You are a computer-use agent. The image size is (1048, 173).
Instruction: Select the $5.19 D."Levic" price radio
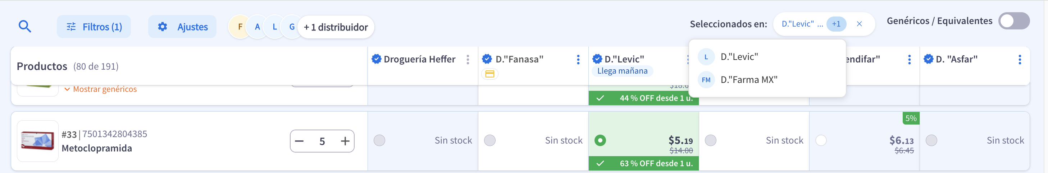[600, 140]
